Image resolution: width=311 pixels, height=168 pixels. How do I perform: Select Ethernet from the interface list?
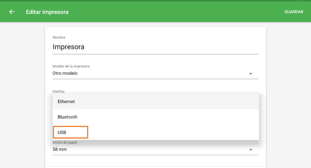[x=155, y=101]
